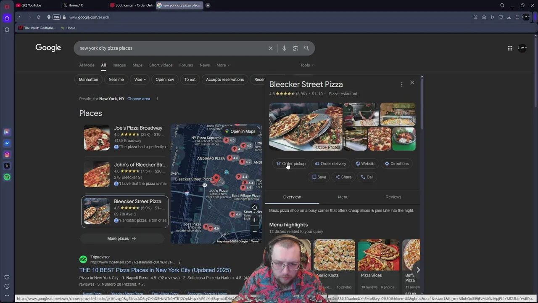This screenshot has width=538, height=303.
Task: Open sidebar history clock icon
Action: (x=7, y=287)
